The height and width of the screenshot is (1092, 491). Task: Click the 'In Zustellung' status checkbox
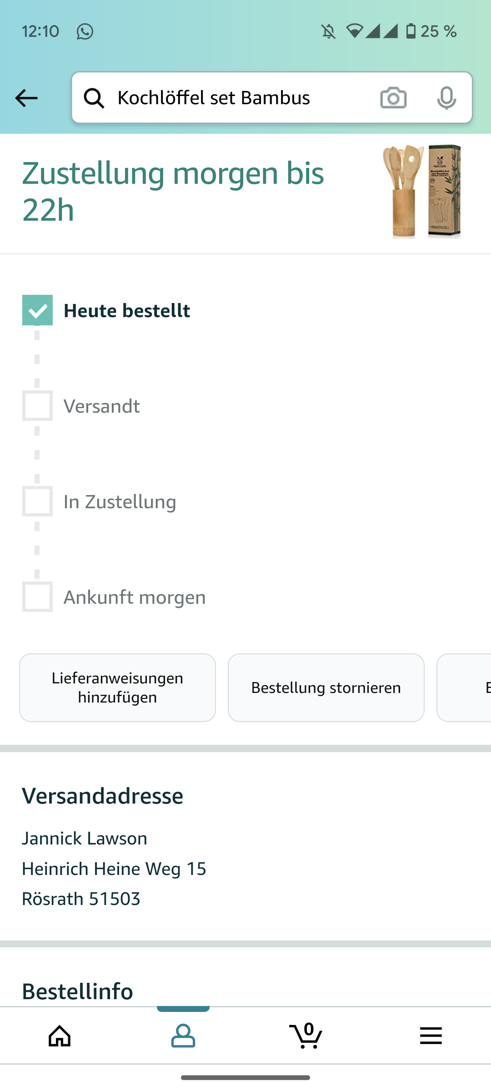click(x=37, y=501)
